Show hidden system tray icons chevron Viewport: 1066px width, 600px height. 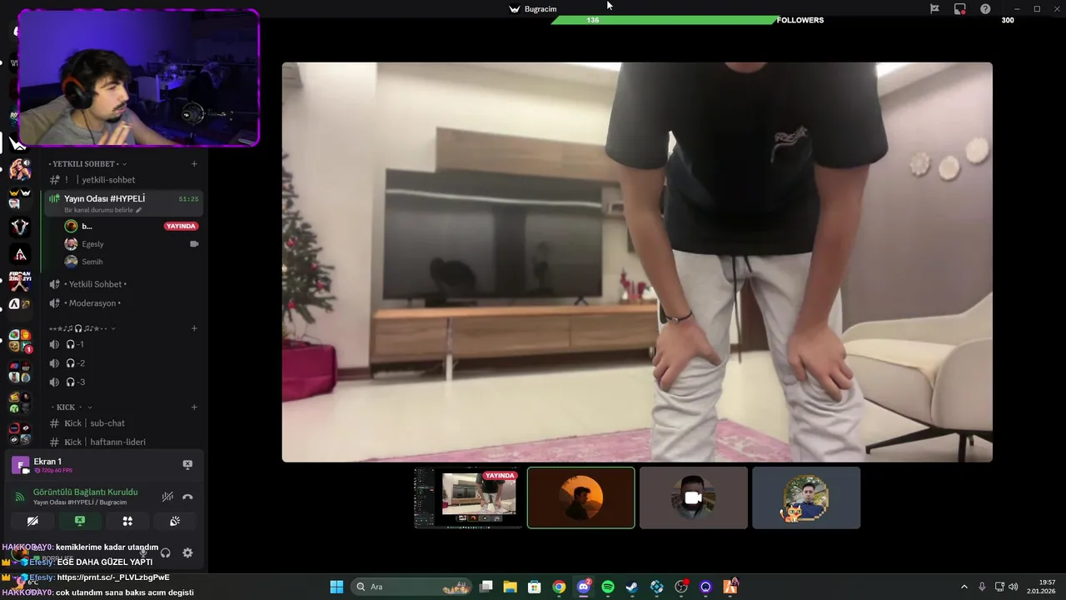(964, 587)
